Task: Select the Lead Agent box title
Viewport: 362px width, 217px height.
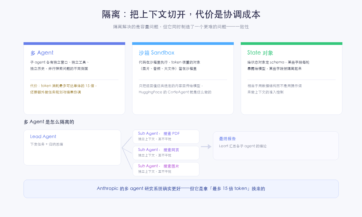Action: tap(43, 137)
